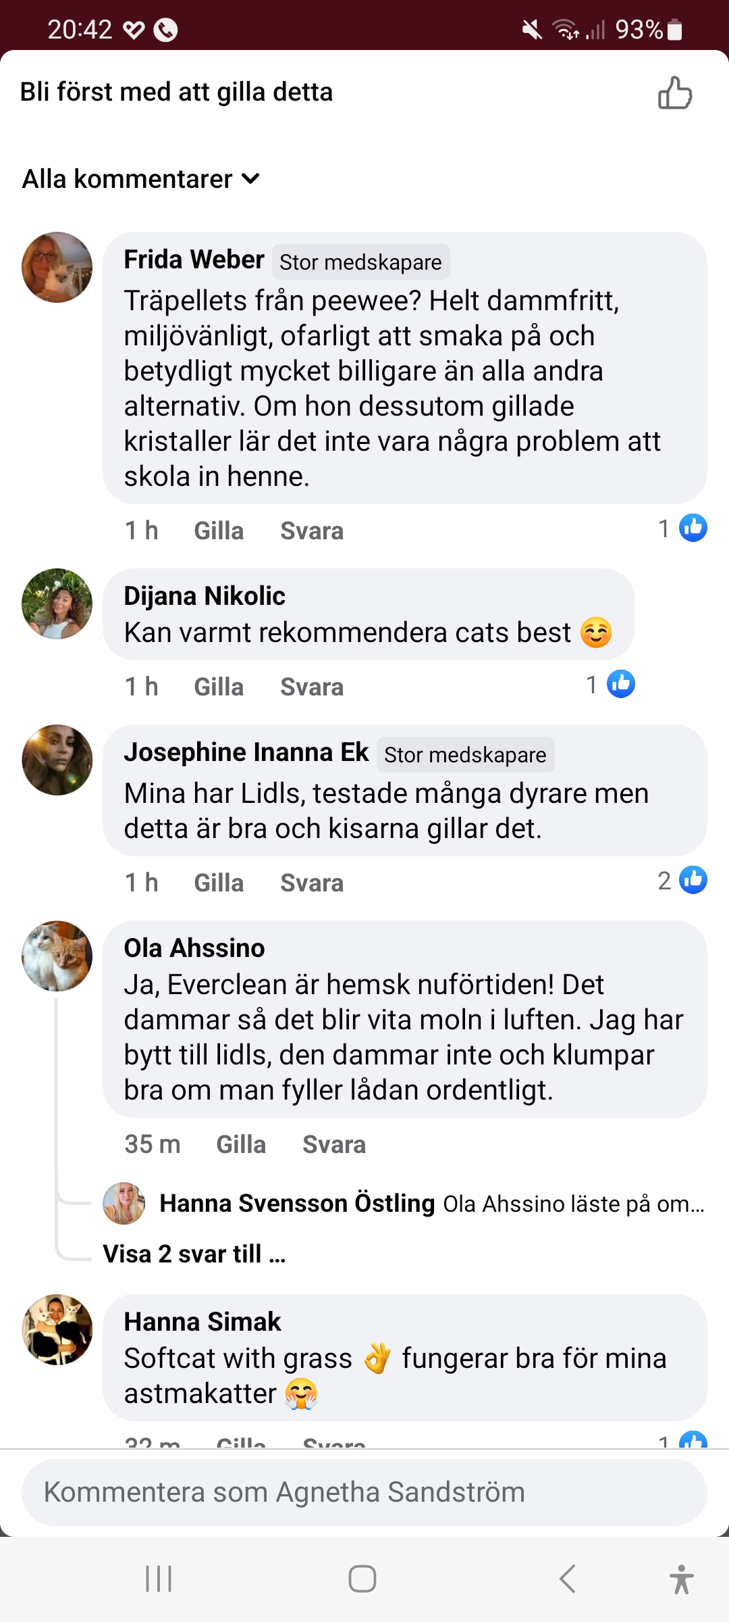
Task: Tap Svara under Ola Ahssino's comment
Action: [x=334, y=1144]
